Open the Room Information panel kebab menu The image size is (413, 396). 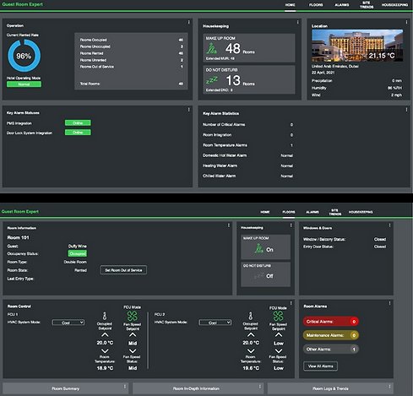[x=228, y=225]
